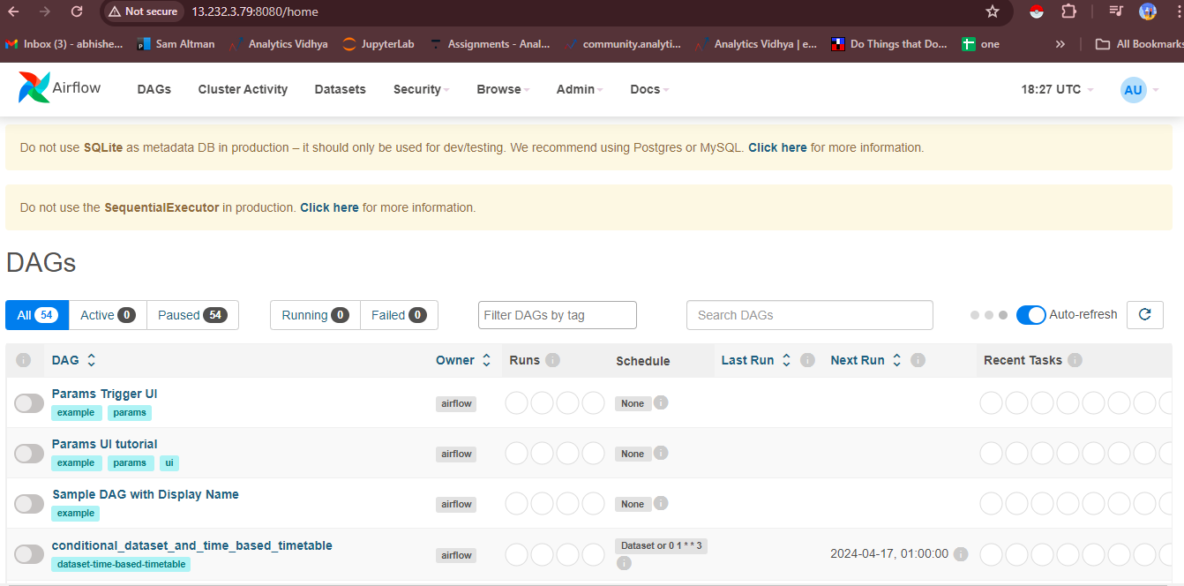The width and height of the screenshot is (1184, 586).
Task: Open the Params Trigger UI DAG
Action: coord(104,394)
